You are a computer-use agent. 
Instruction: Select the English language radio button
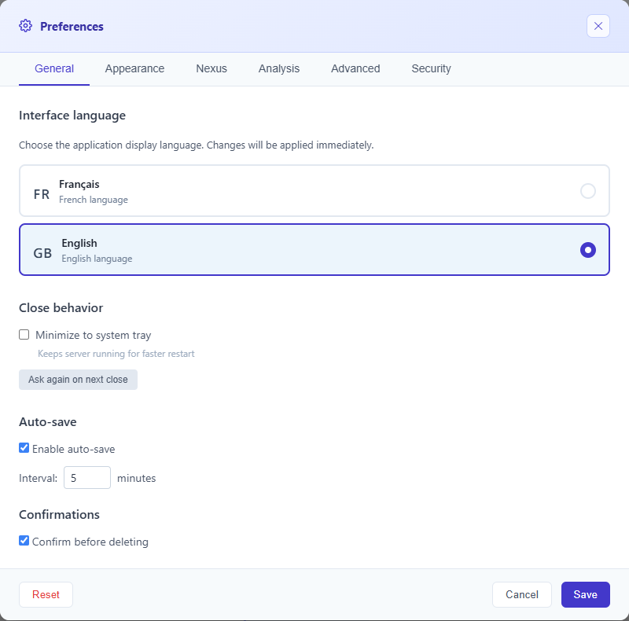coord(588,249)
